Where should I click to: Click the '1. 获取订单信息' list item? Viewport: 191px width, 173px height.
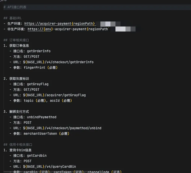[x=16, y=45]
